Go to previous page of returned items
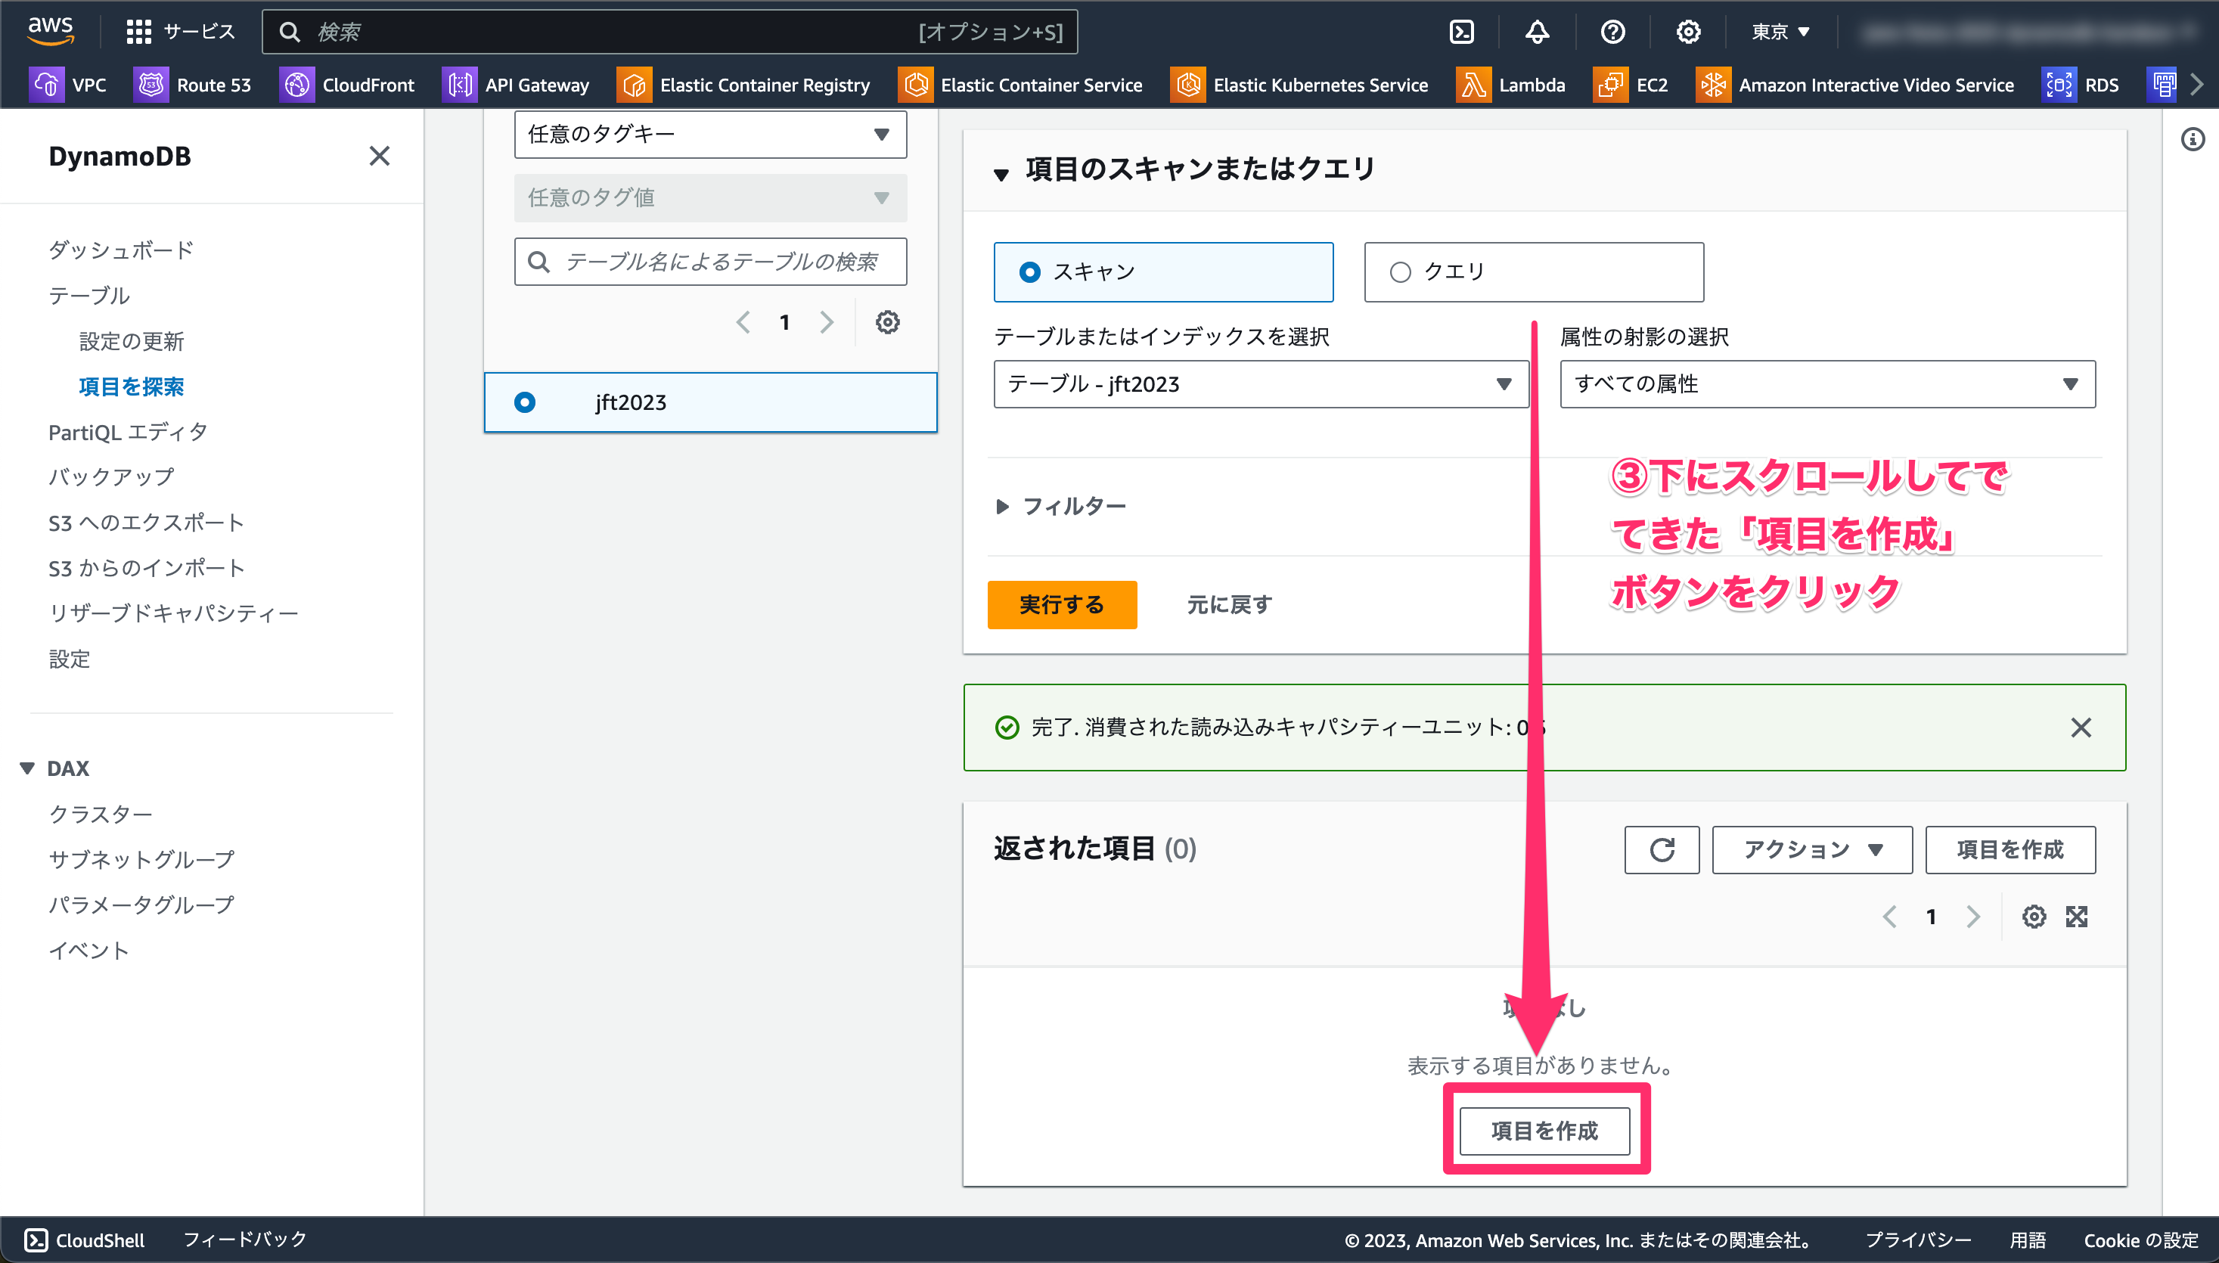 pyautogui.click(x=1889, y=917)
